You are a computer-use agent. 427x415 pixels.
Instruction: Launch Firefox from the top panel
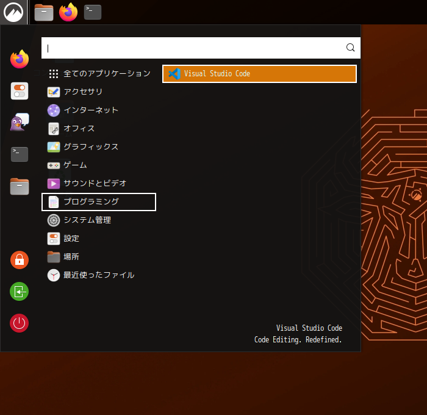coord(68,12)
